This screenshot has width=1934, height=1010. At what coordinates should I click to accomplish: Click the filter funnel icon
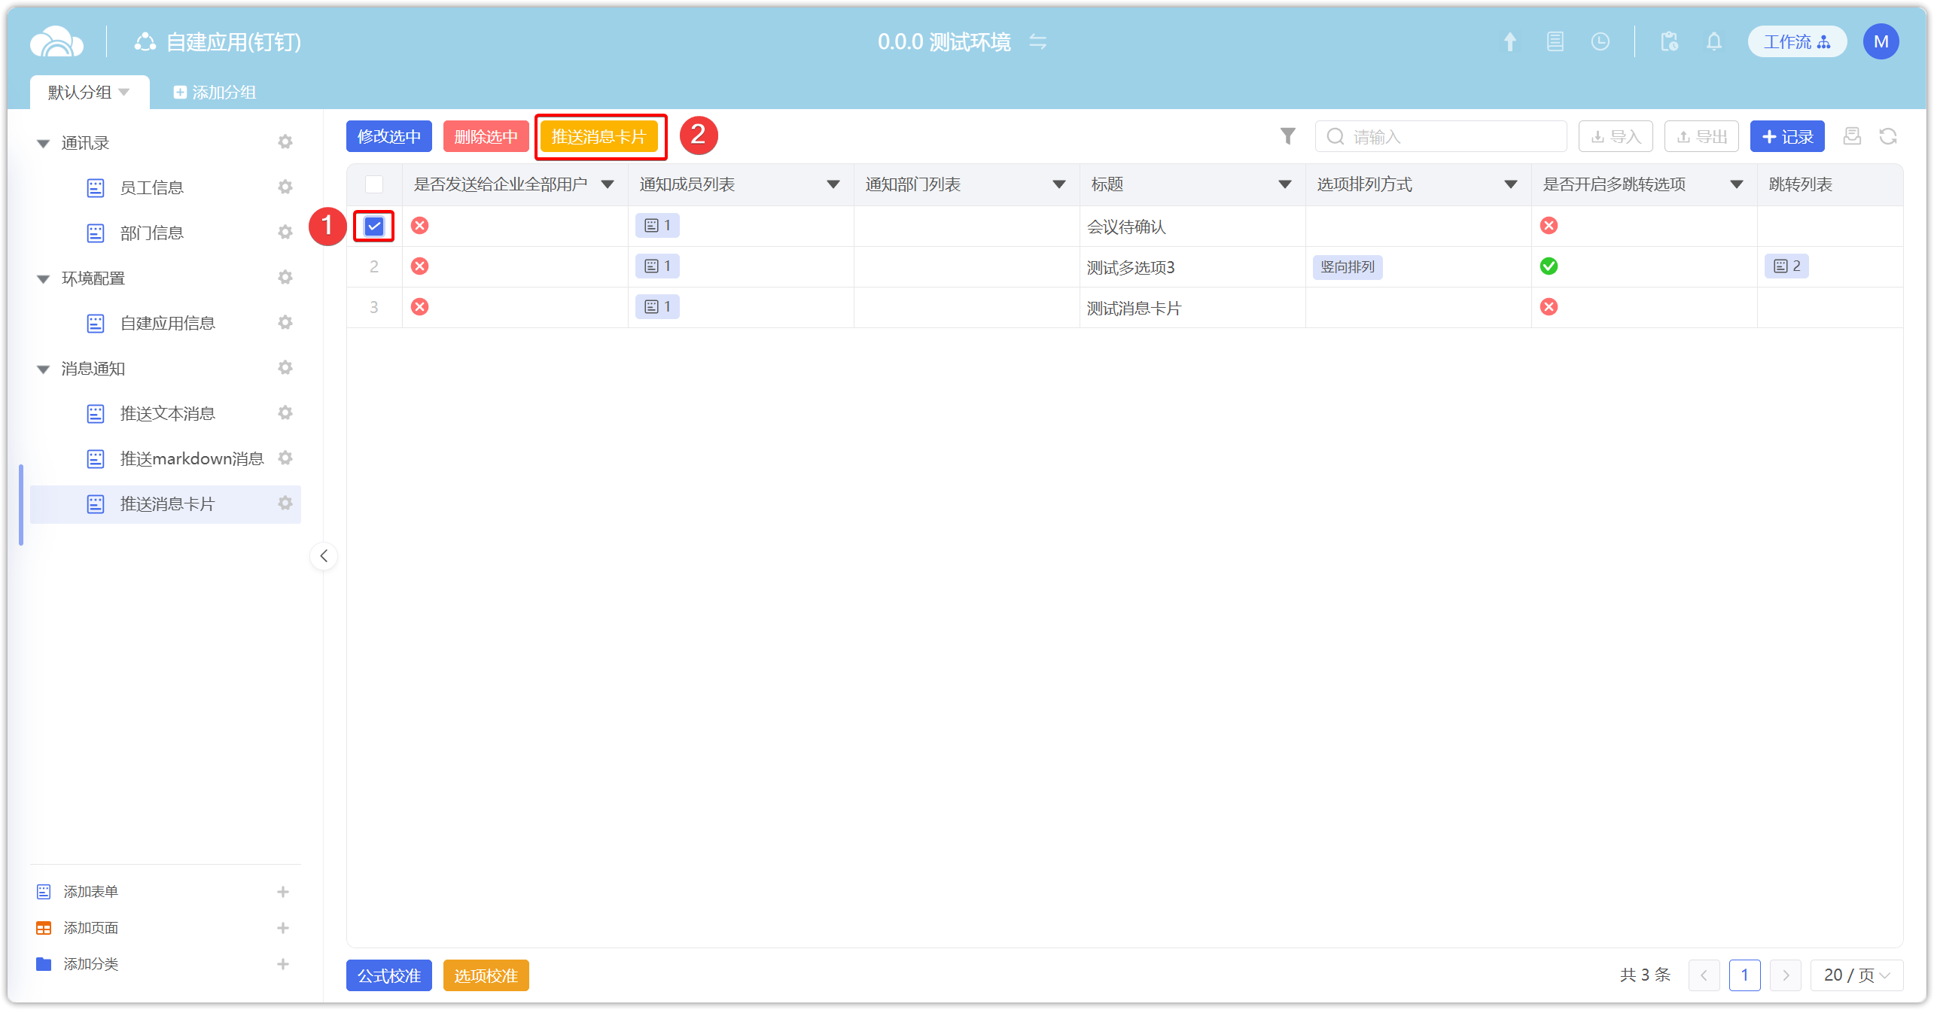pyautogui.click(x=1287, y=136)
